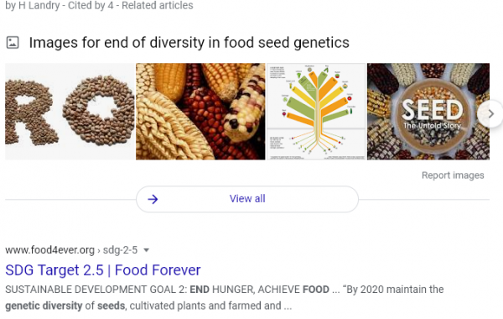The width and height of the screenshot is (503, 319).
Task: Open the SEED The Untold Story image
Action: coord(428,112)
